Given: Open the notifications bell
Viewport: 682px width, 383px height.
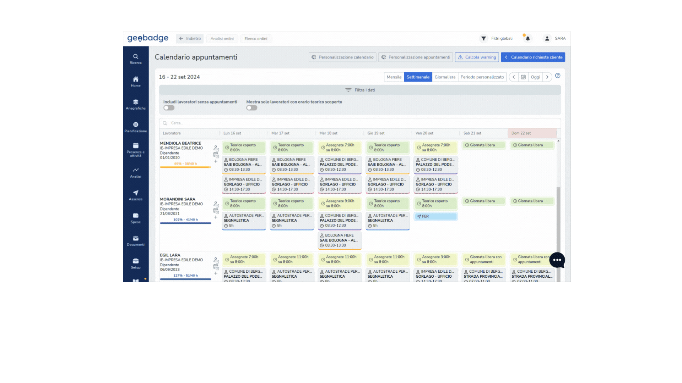Looking at the screenshot, I should click(x=527, y=38).
